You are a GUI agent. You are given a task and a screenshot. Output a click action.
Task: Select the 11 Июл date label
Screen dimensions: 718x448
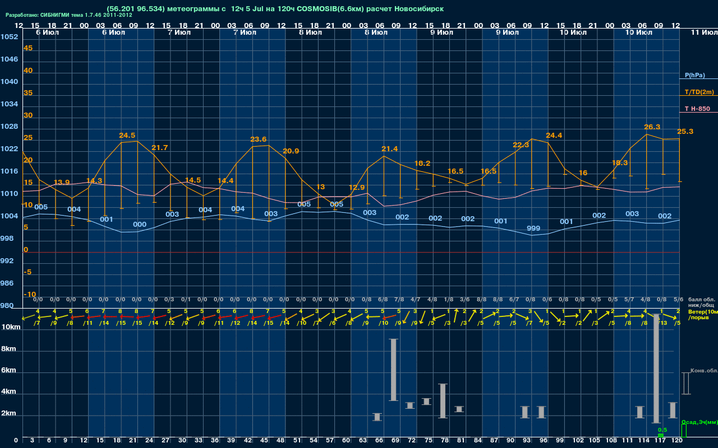point(703,32)
